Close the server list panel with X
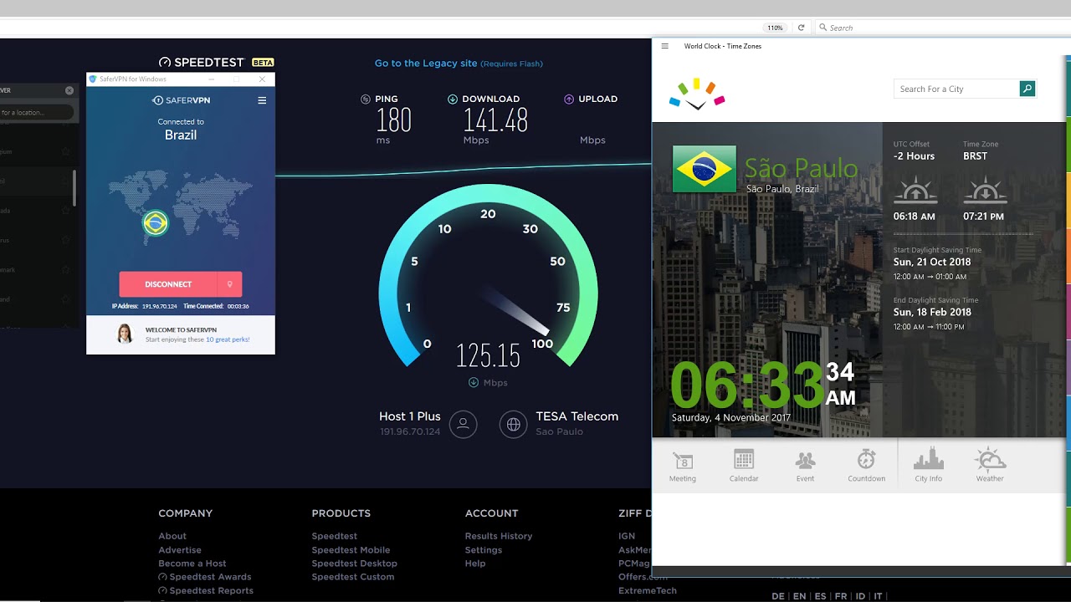The width and height of the screenshot is (1071, 602). [69, 90]
